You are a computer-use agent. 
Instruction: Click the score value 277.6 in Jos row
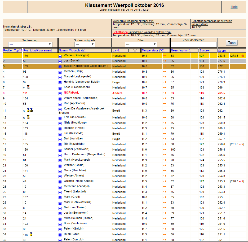221,61
